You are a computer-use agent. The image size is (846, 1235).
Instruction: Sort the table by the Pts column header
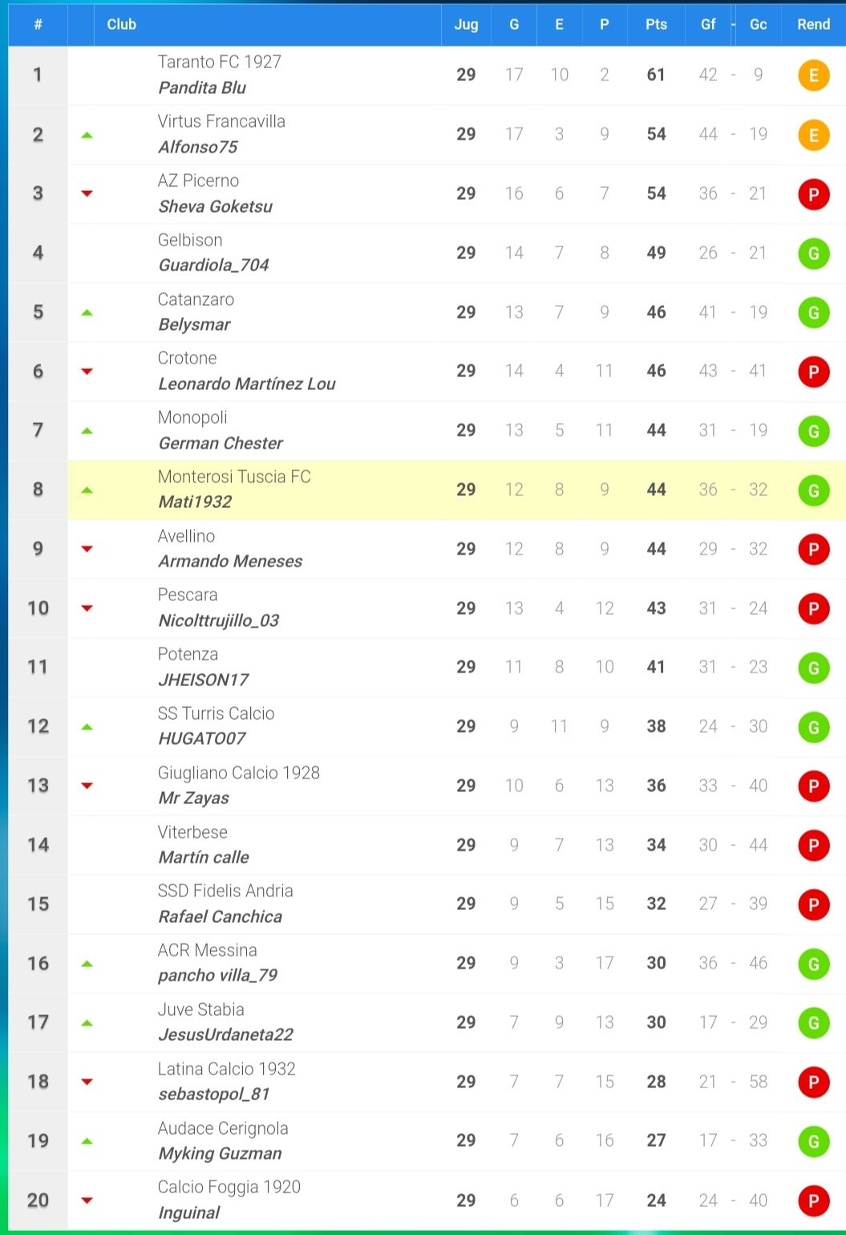point(656,24)
